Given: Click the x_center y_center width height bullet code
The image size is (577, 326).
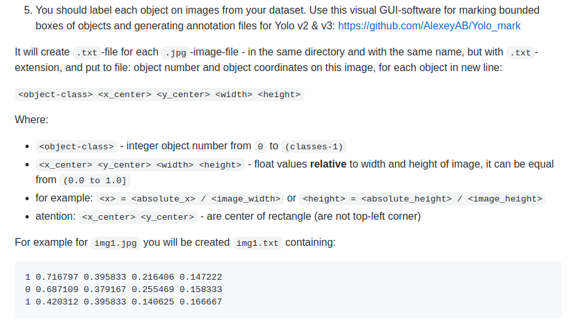Looking at the screenshot, I should click(140, 165).
